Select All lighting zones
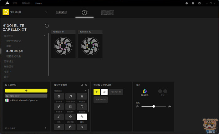This screenshot has height=134, width=219. coord(104,92)
